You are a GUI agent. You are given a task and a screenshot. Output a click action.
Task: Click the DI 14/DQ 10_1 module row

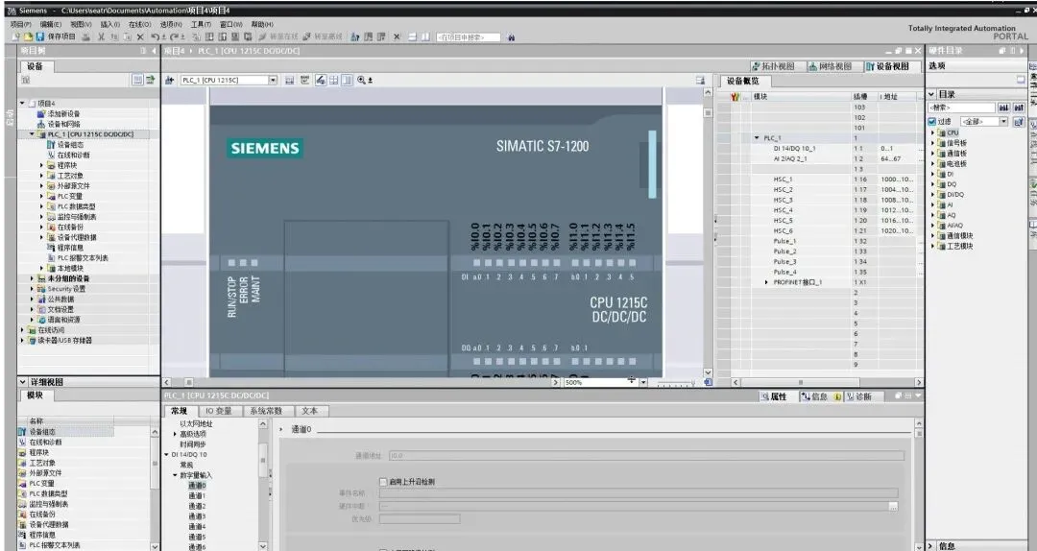coord(819,149)
